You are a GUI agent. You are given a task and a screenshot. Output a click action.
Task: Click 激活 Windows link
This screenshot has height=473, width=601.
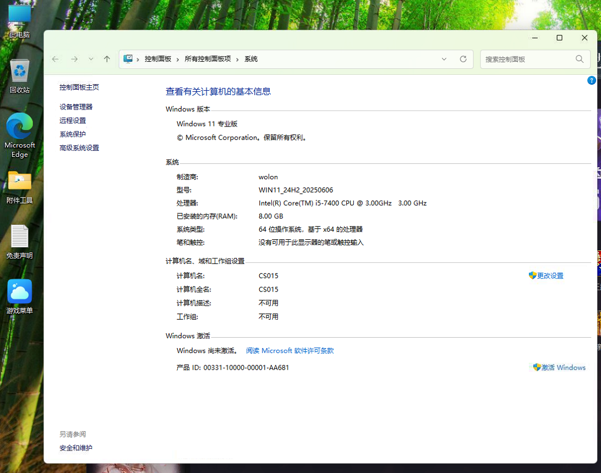point(564,368)
